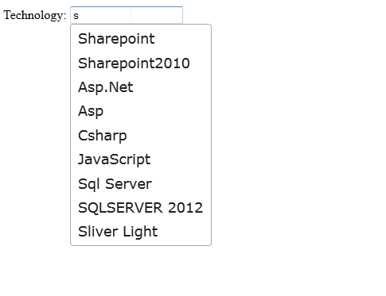Choose the SQLSERVER 2012 suggestion
The width and height of the screenshot is (386, 296).
[x=141, y=208]
